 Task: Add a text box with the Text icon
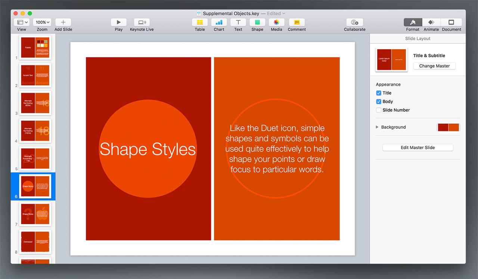pos(238,22)
